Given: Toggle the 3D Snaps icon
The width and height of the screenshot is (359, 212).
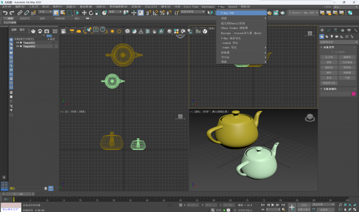Looking at the screenshot, I should click(148, 13).
